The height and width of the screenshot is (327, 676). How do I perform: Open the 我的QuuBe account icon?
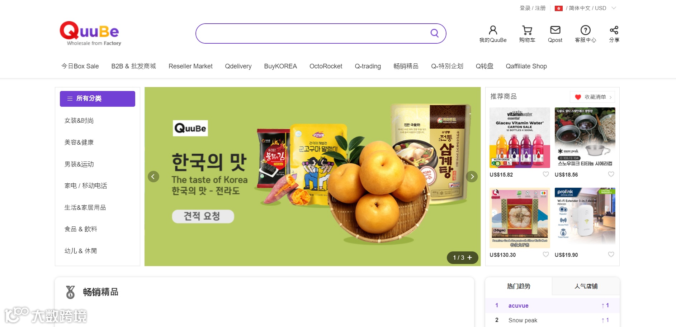pos(493,30)
